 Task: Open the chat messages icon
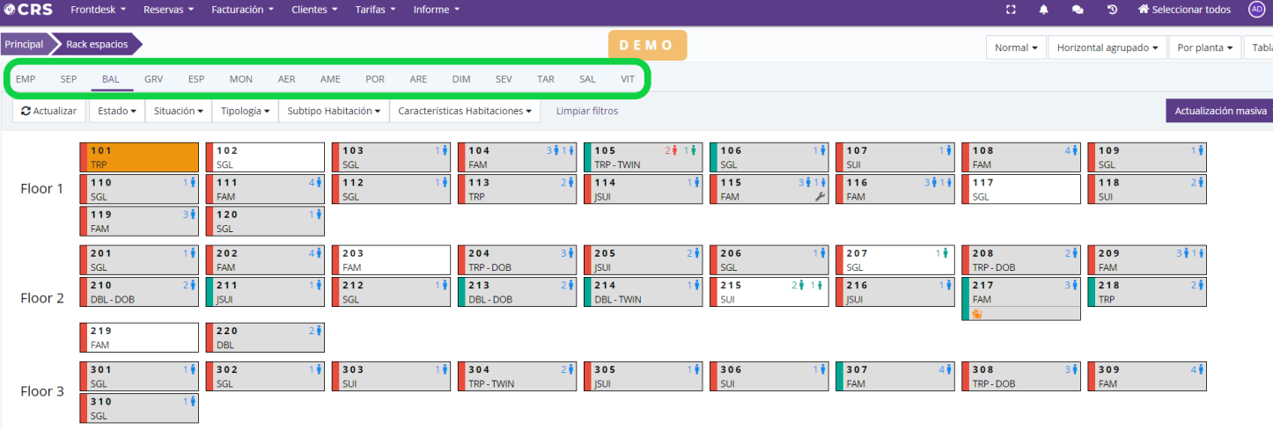1078,10
